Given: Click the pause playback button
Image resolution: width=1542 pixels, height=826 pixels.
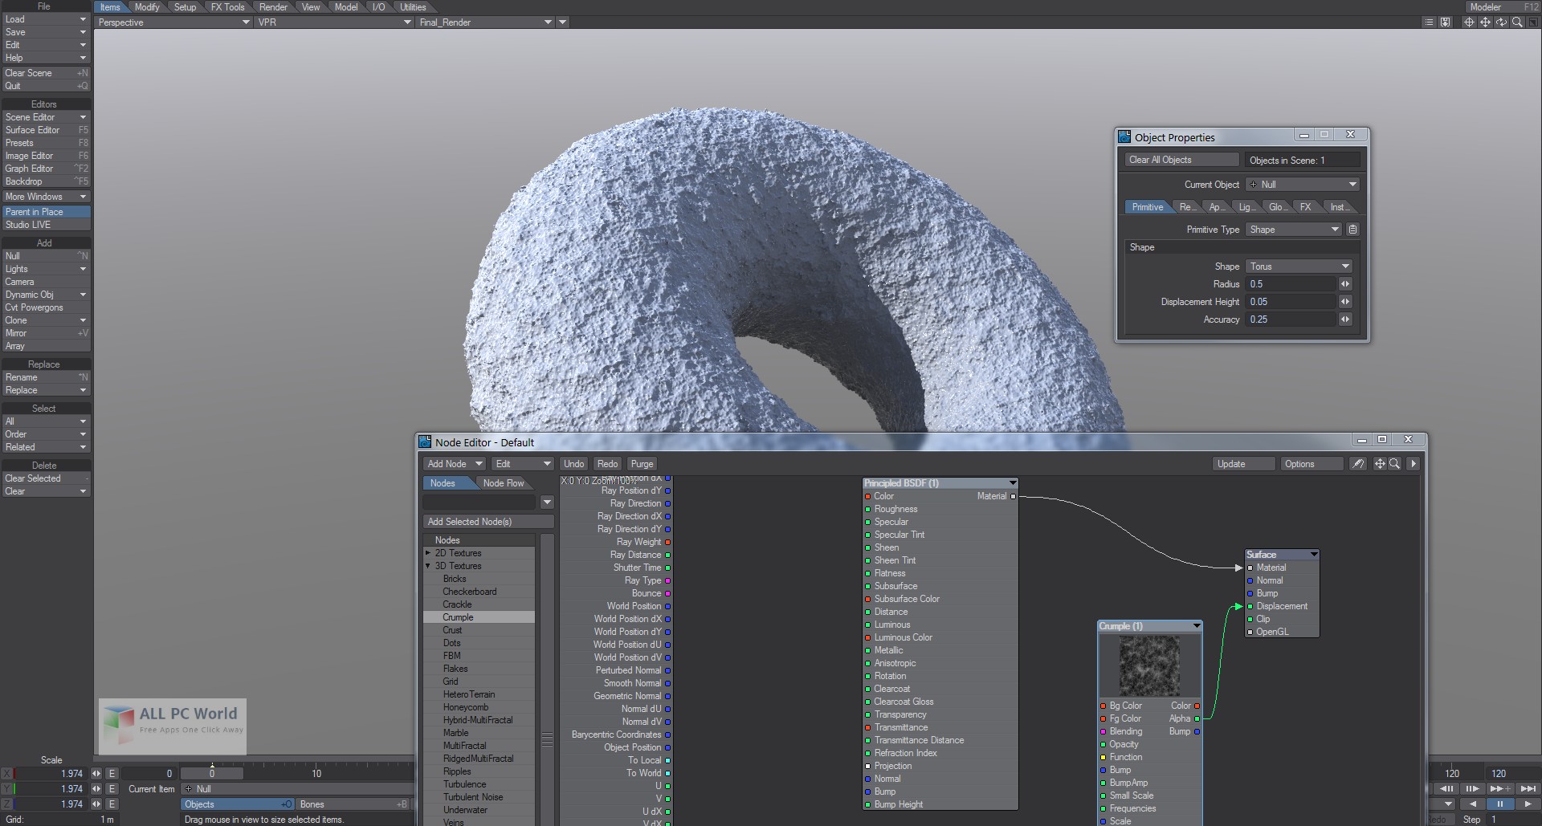Looking at the screenshot, I should (1499, 804).
